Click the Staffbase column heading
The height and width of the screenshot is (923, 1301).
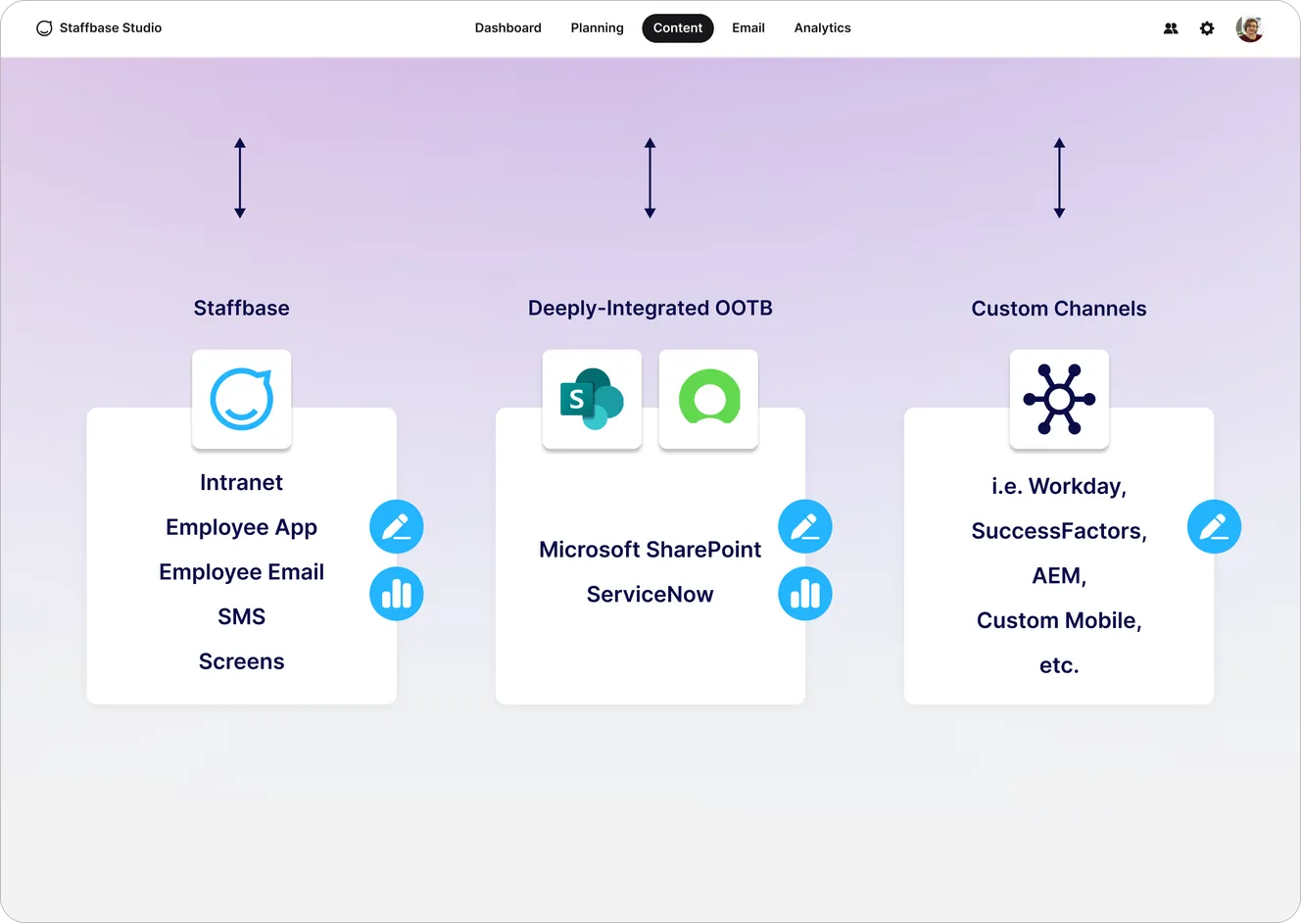[x=242, y=309]
